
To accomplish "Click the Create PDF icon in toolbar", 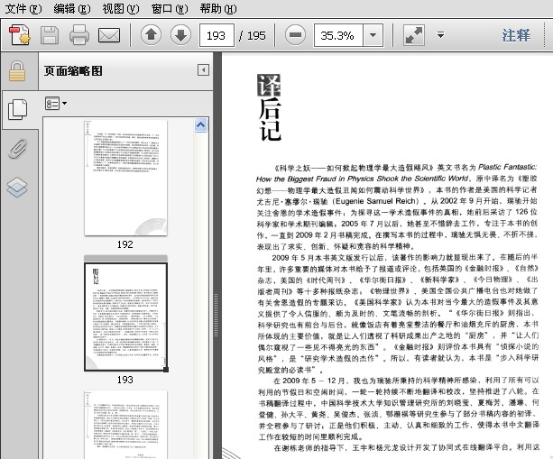I will (x=20, y=35).
